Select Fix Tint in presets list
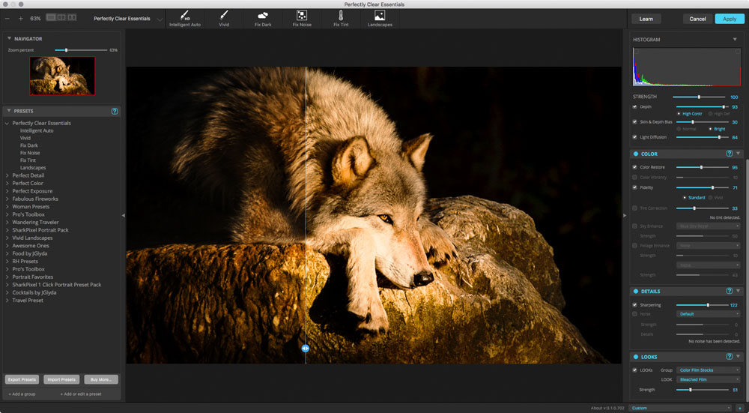This screenshot has width=749, height=413. click(28, 160)
